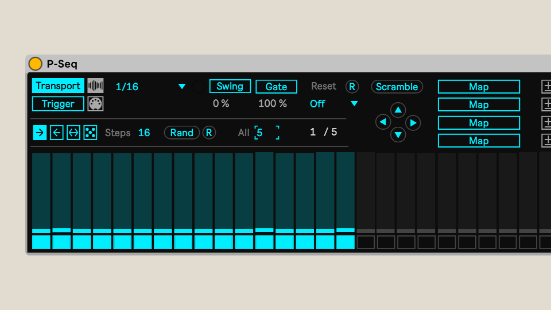Click the Steps 16 number field
Screen dimensions: 551x310
point(144,133)
